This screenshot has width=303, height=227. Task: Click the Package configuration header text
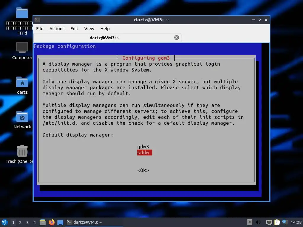[x=65, y=46]
